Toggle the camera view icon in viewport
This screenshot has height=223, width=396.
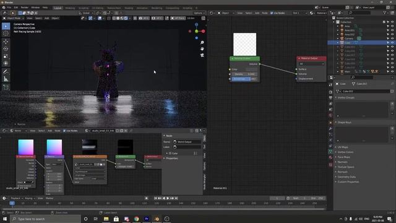pyautogui.click(x=202, y=55)
